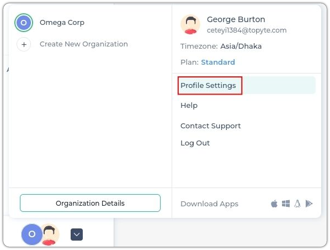This screenshot has height=250, width=330.
Task: Click the Organization Details button
Action: click(90, 203)
